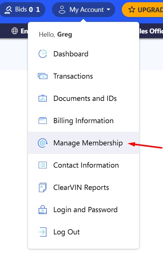Click the user avatar in My Account
163x260 pixels.
62,10
